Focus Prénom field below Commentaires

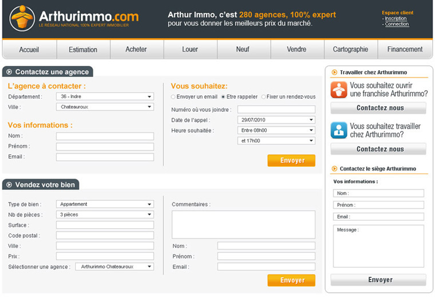click(266, 256)
